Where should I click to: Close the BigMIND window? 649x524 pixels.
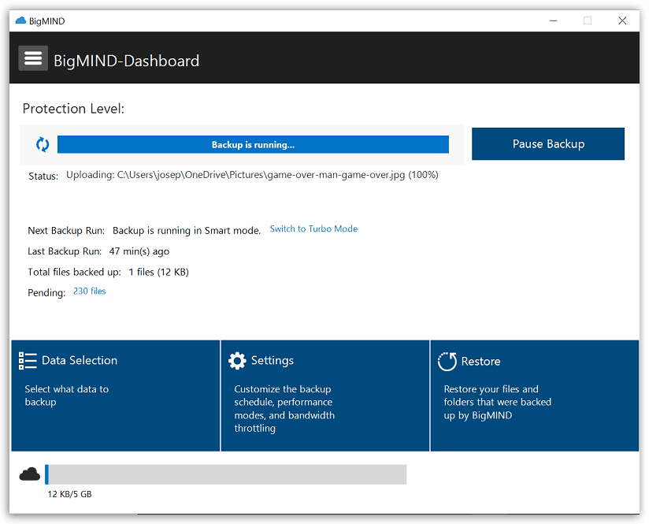click(x=622, y=21)
